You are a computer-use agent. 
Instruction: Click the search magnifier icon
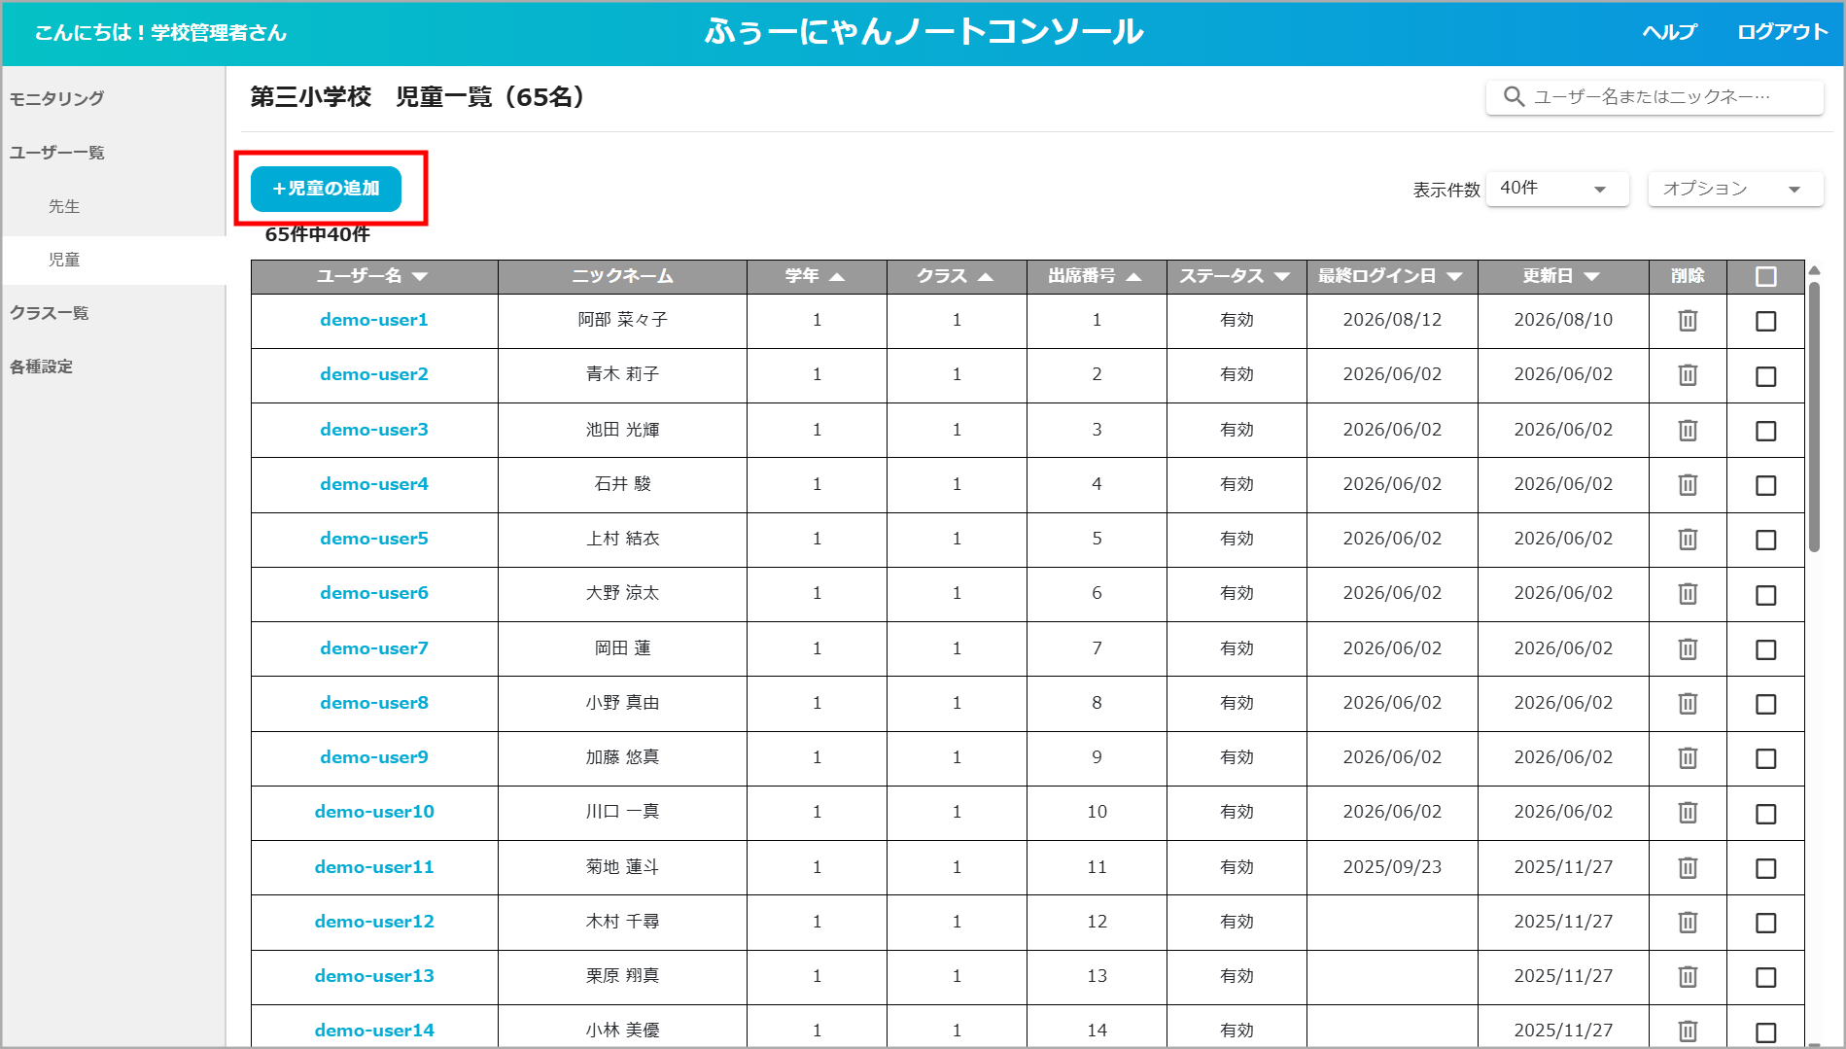1514,96
